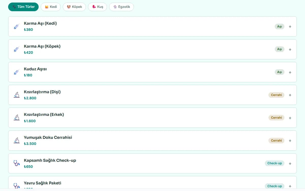Expand the Kuduz Aşısı row plus sign
This screenshot has width=305, height=191.
pos(290,72)
